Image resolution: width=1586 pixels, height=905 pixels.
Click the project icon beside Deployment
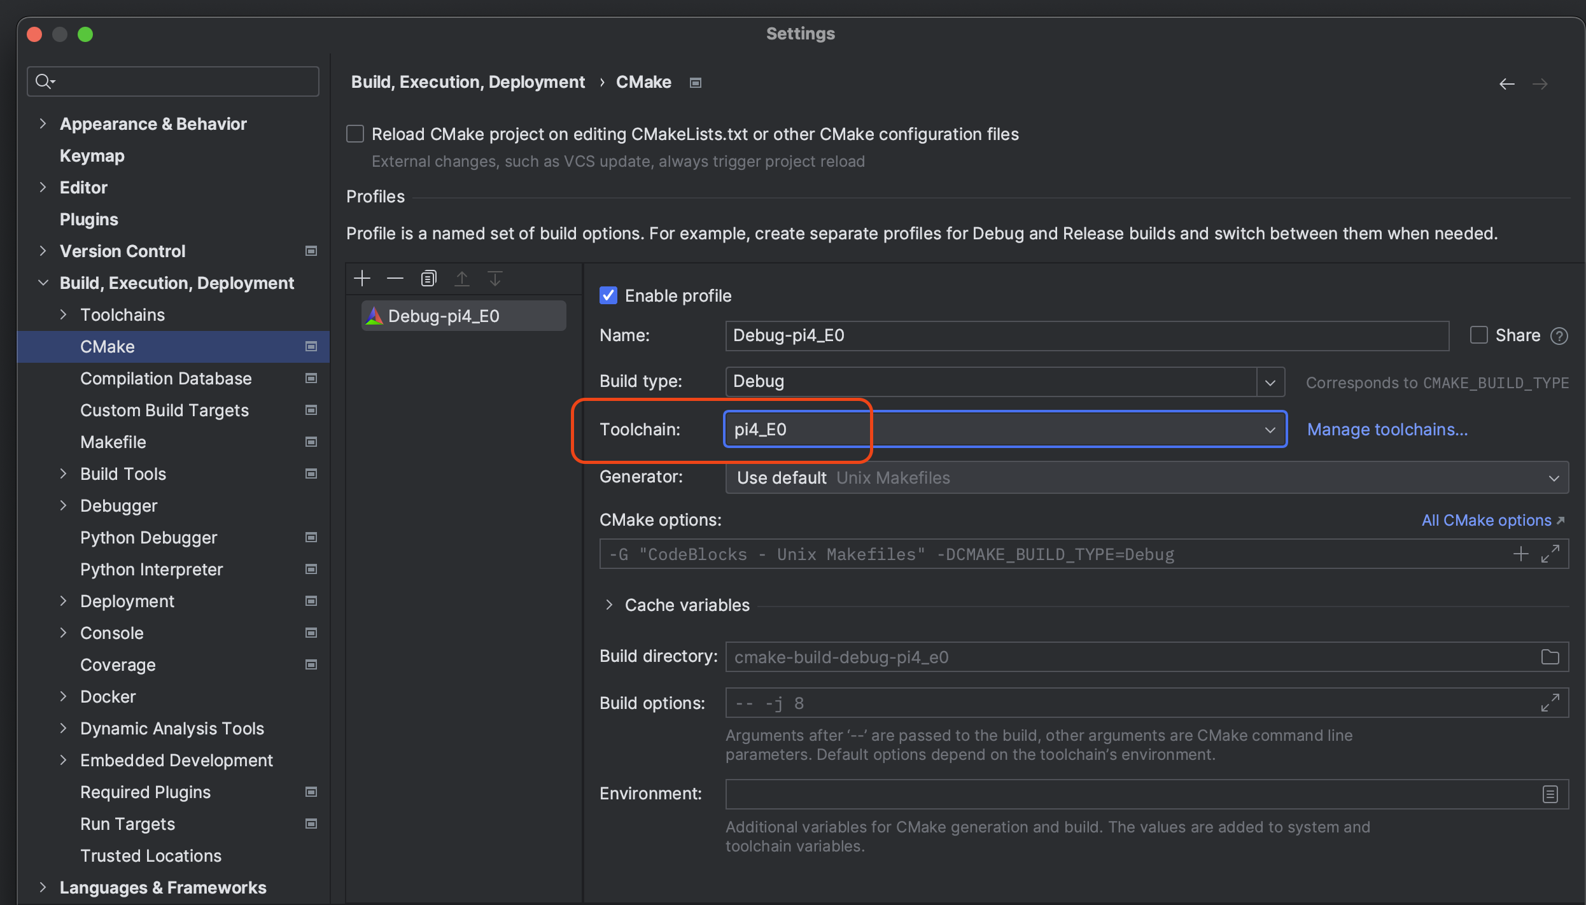coord(311,601)
